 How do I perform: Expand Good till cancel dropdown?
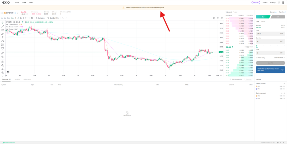pos(279,57)
